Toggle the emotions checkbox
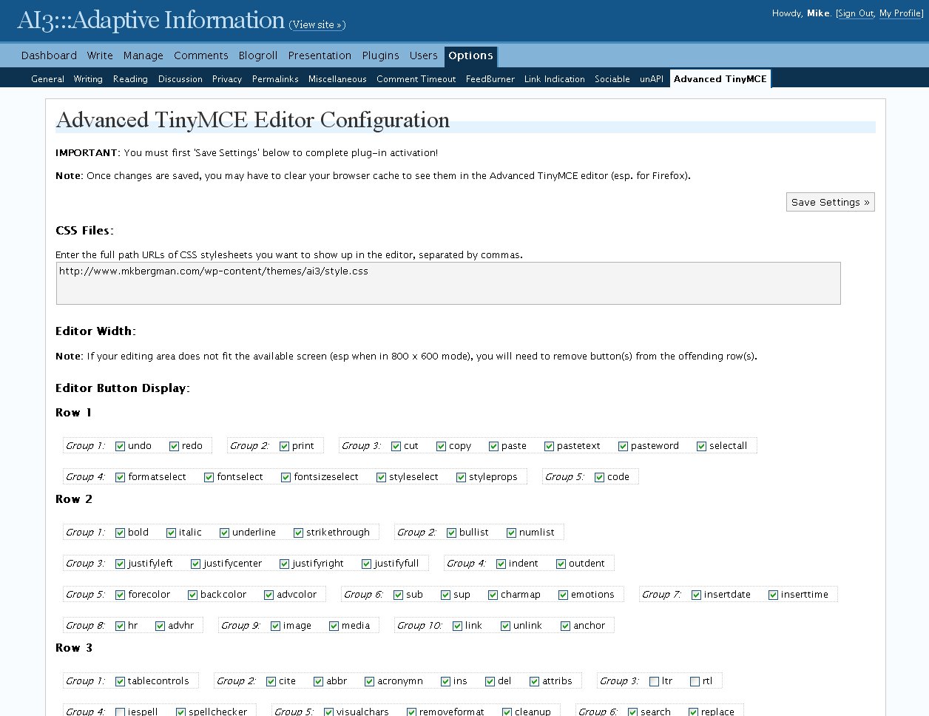Viewport: 929px width, 716px height. click(563, 595)
